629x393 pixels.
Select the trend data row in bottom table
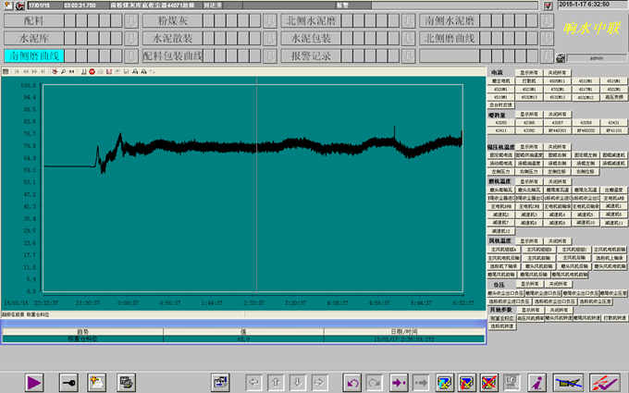(242, 338)
